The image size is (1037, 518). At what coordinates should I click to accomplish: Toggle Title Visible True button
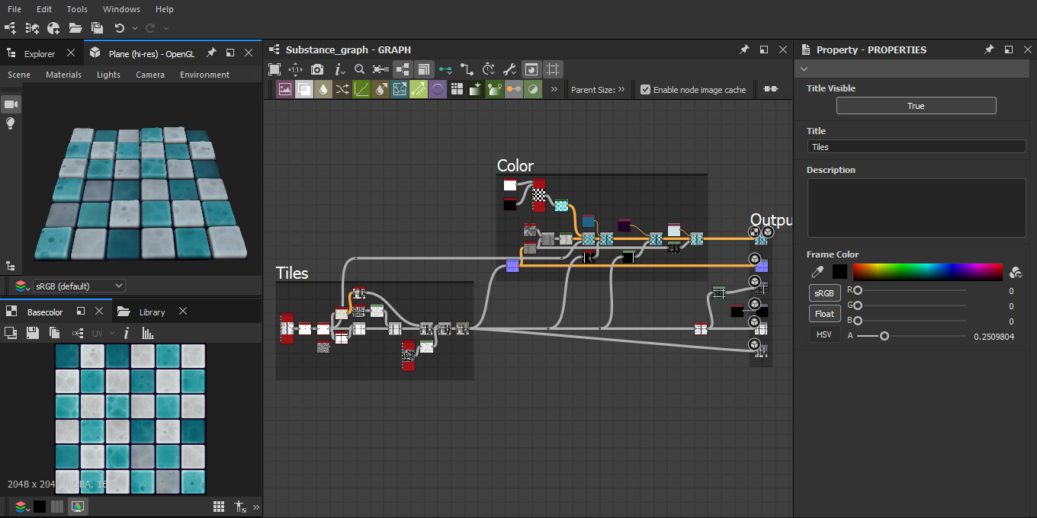[916, 106]
